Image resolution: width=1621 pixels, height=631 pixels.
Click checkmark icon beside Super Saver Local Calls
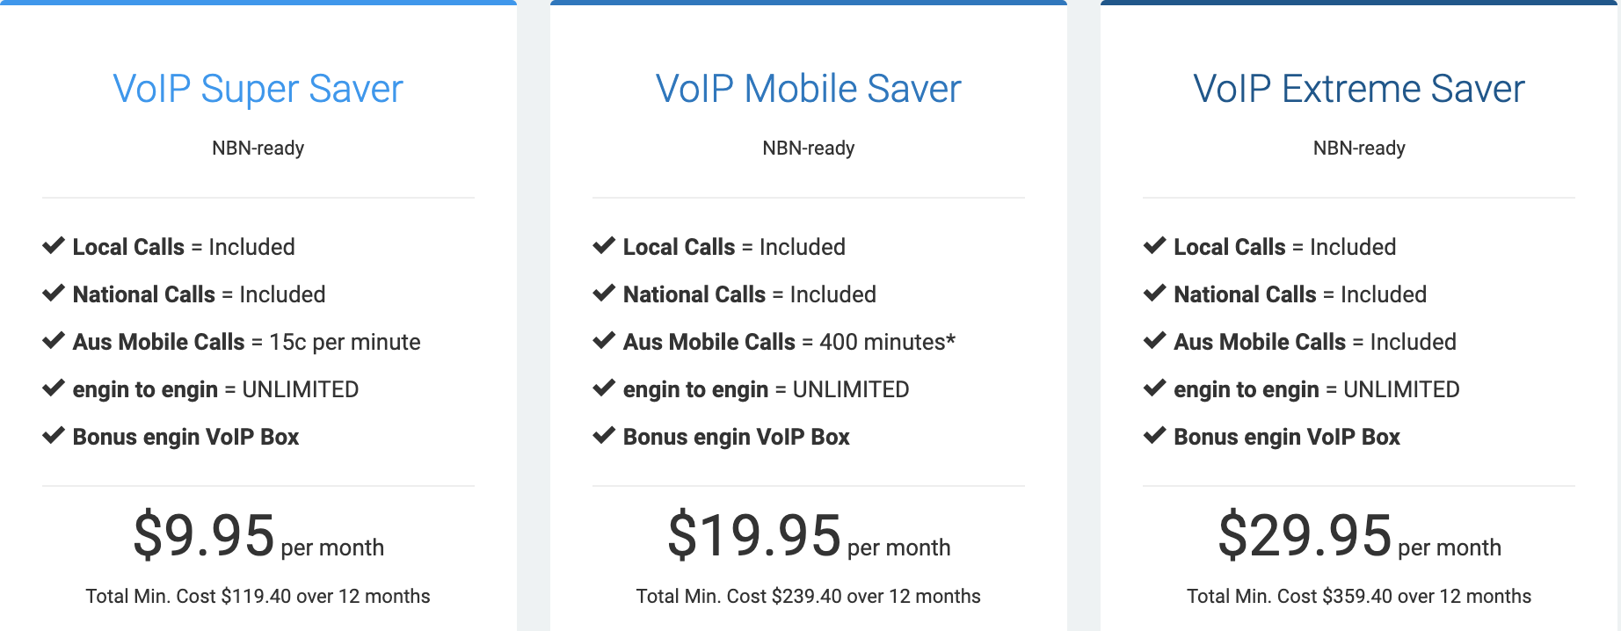pos(54,245)
